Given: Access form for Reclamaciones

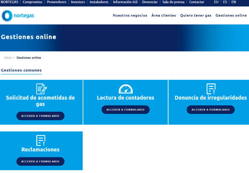Looking at the screenshot, I should pos(40,161).
